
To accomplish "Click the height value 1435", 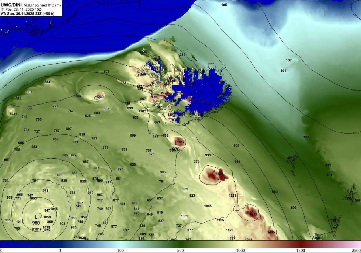I will (x=271, y=232).
